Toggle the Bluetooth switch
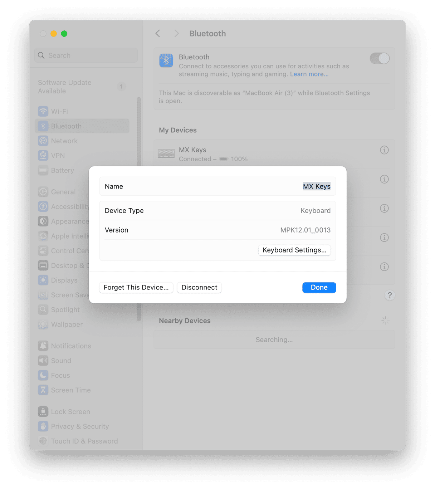The image size is (435, 489). point(380,58)
